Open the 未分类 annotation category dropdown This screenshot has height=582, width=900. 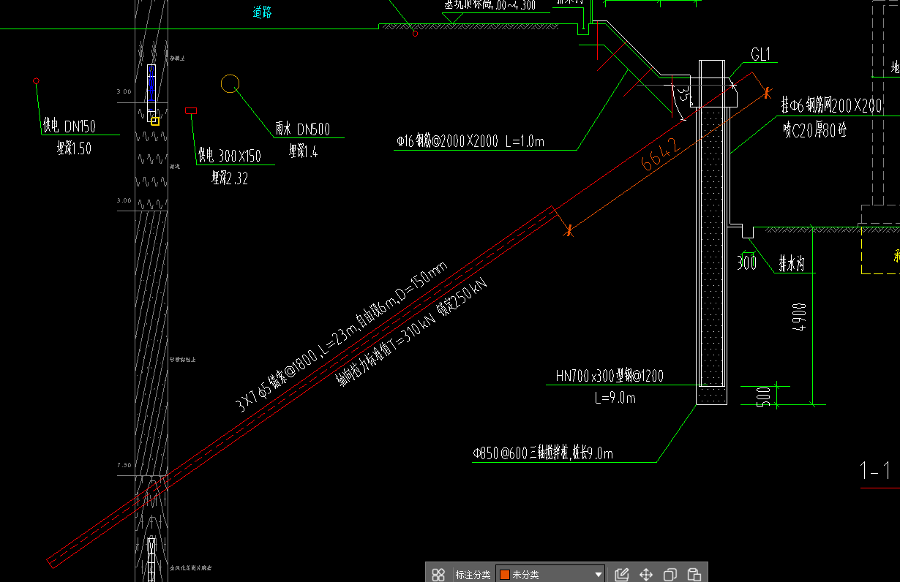click(x=551, y=575)
